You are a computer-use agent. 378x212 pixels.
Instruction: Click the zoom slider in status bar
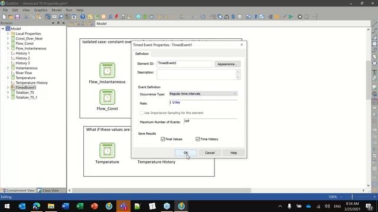352,197
